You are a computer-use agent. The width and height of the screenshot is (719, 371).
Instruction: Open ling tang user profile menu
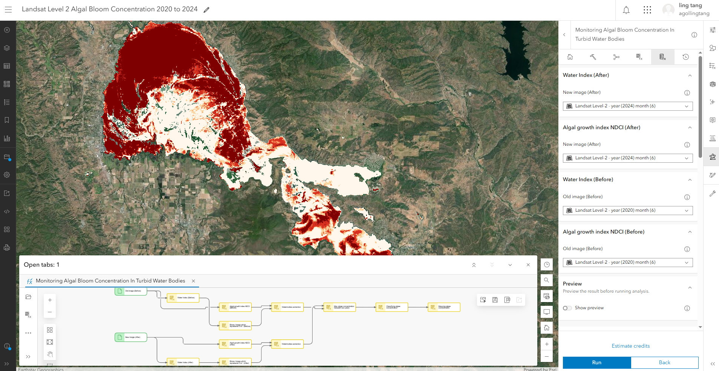point(686,10)
